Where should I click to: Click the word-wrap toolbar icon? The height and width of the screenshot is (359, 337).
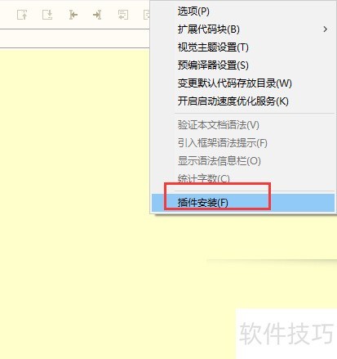pos(123,15)
